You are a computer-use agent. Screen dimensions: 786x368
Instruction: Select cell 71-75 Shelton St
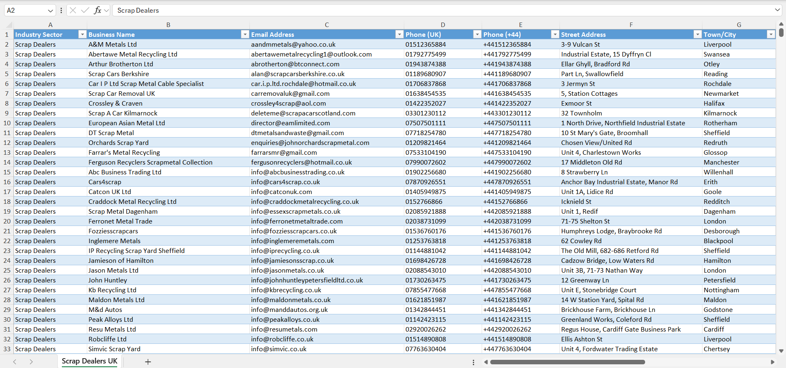pyautogui.click(x=631, y=221)
